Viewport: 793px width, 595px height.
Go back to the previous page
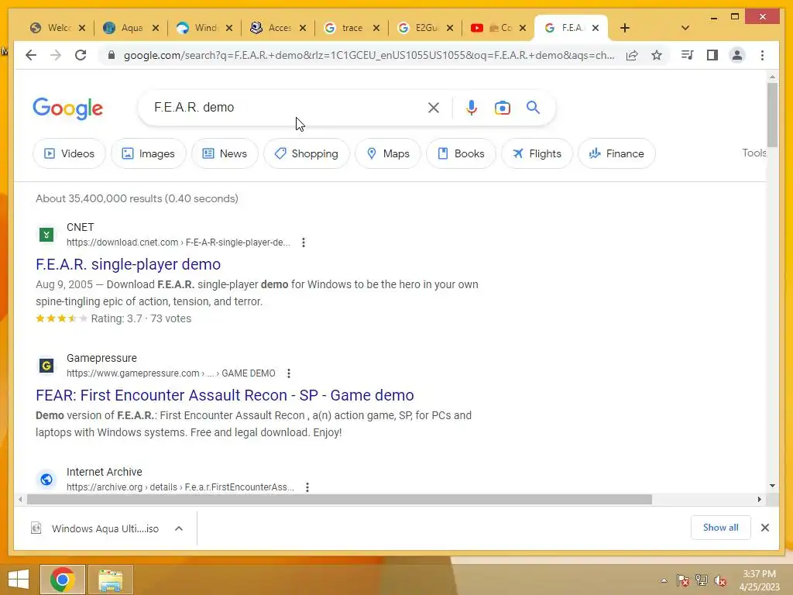[x=31, y=55]
